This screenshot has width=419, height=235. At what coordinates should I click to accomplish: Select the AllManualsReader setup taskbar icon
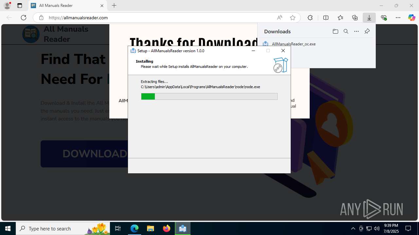point(182,228)
